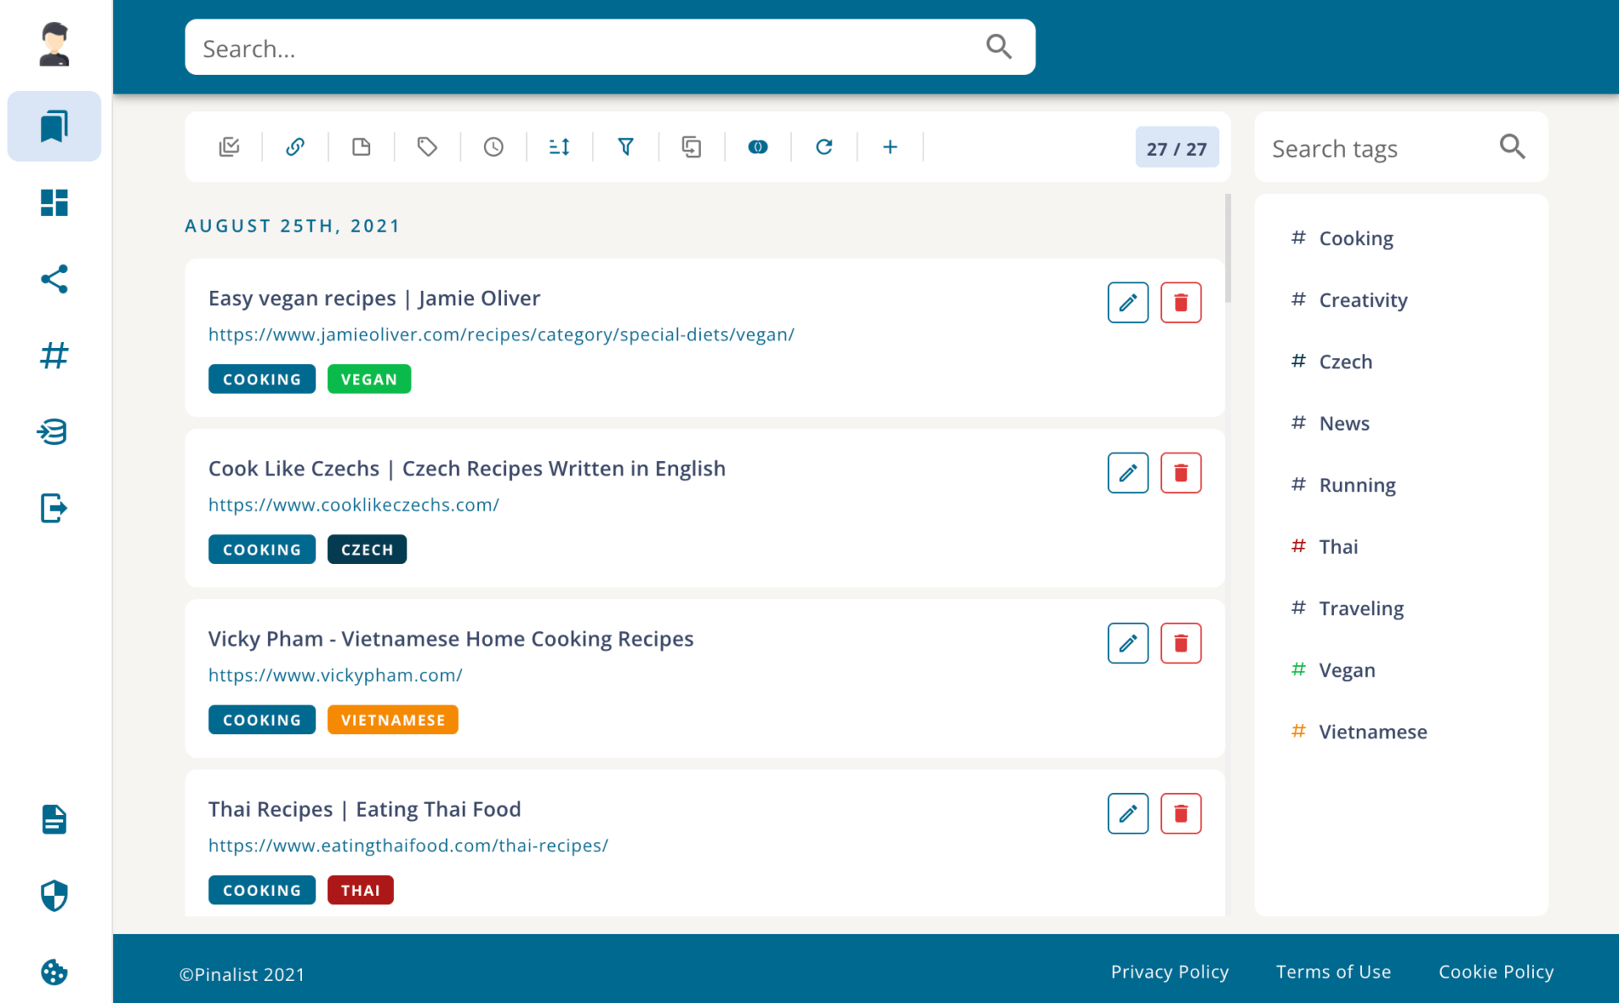Select the link view icon in toolbar
The width and height of the screenshot is (1619, 1003).
(x=295, y=147)
